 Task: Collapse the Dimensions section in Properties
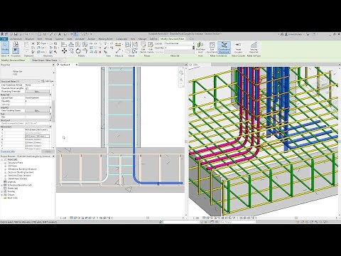point(50,127)
